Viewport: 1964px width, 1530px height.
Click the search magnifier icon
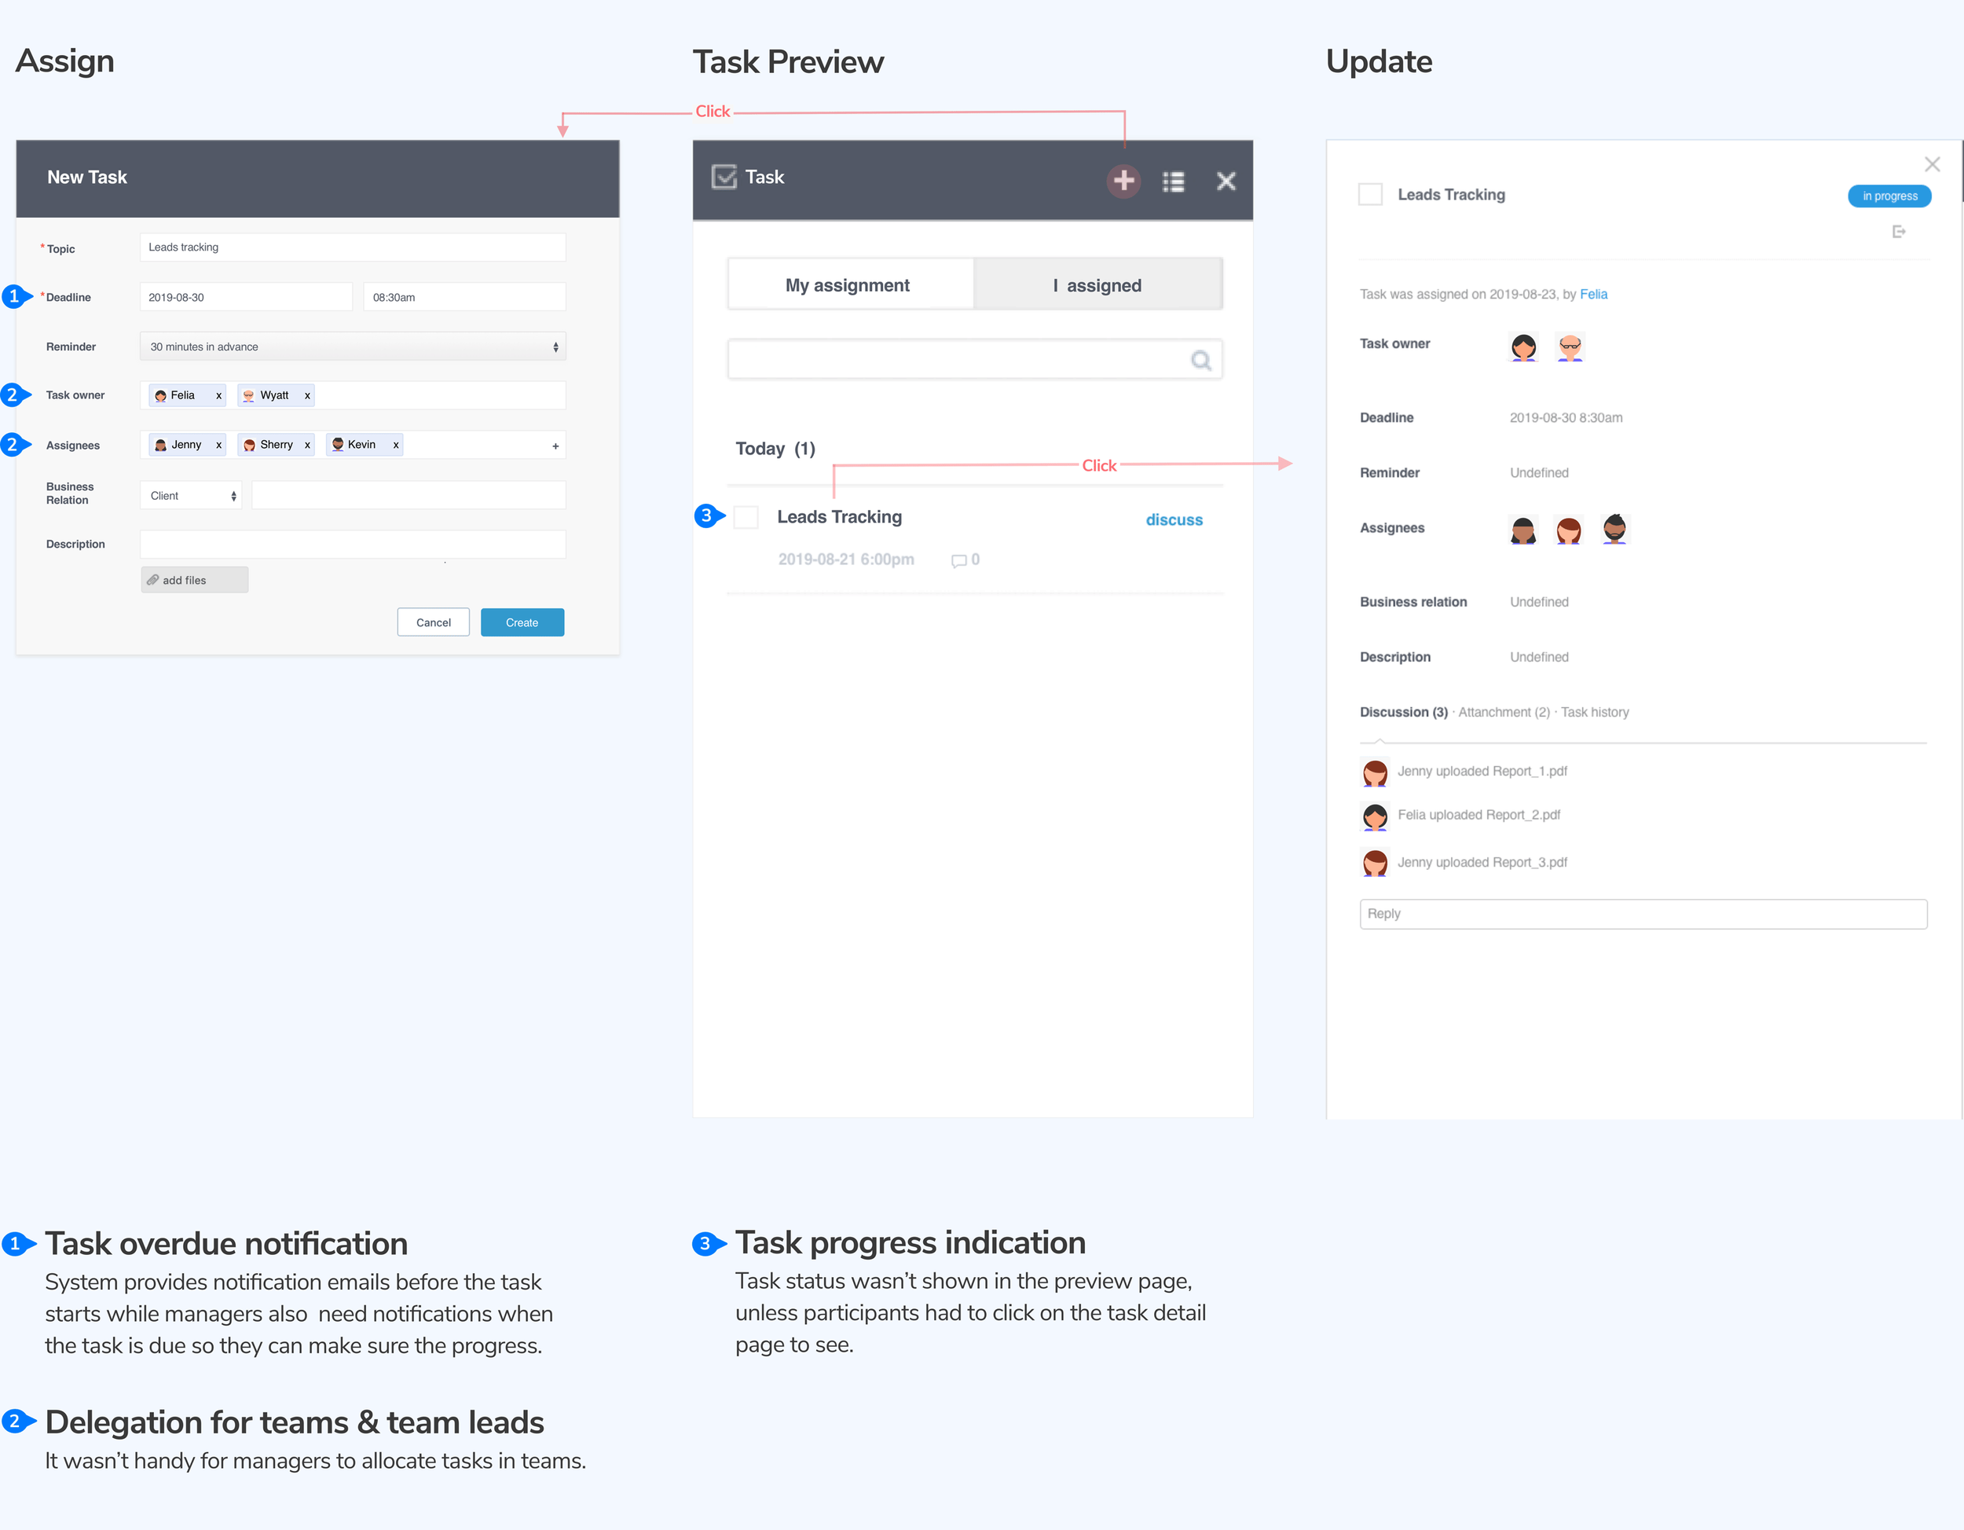click(x=1200, y=361)
